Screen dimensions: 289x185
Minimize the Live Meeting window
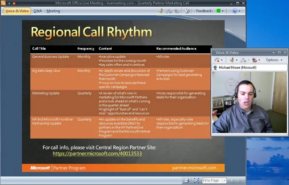[231, 3]
